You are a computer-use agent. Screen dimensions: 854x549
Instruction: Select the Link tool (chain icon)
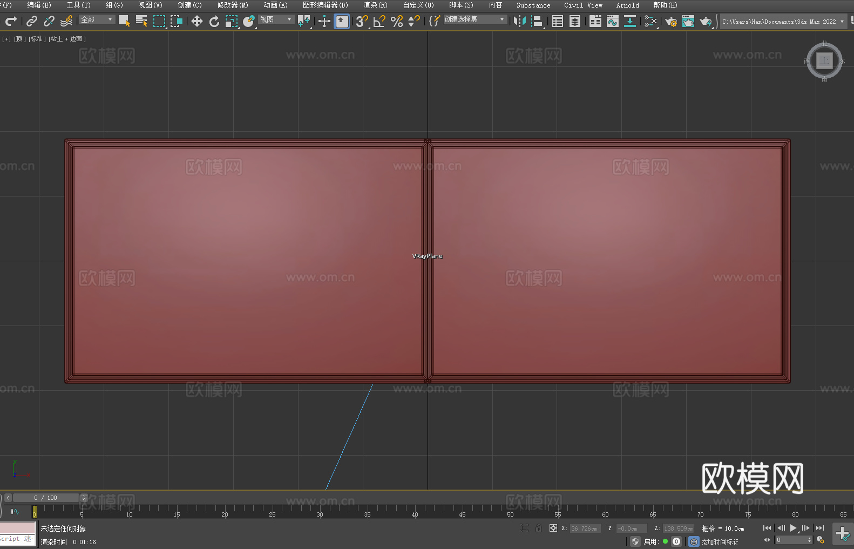point(32,21)
